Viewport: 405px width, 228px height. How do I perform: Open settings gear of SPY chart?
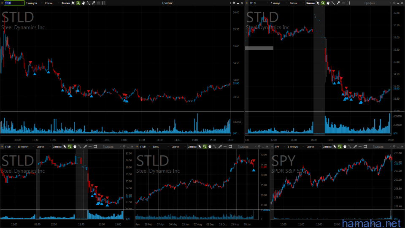pyautogui.click(x=394, y=147)
